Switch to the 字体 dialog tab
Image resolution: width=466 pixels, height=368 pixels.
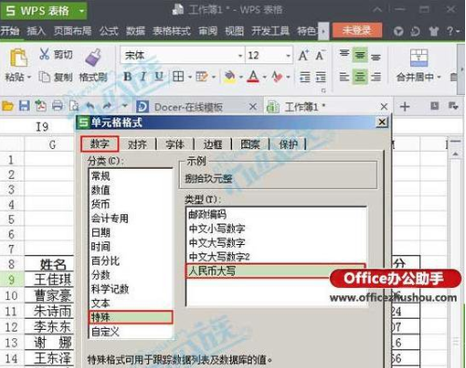175,144
